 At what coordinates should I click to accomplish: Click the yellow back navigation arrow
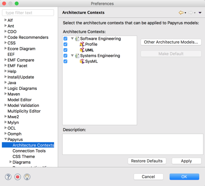[x=181, y=13]
